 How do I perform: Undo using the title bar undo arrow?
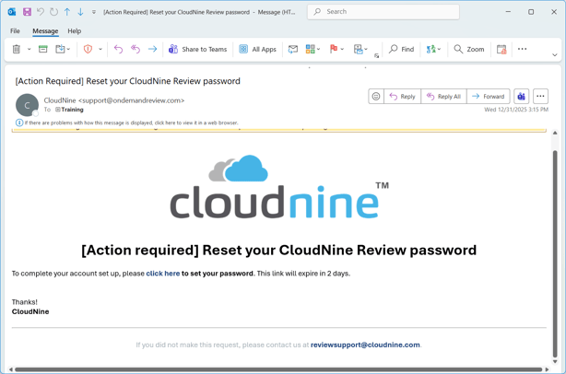click(x=41, y=12)
